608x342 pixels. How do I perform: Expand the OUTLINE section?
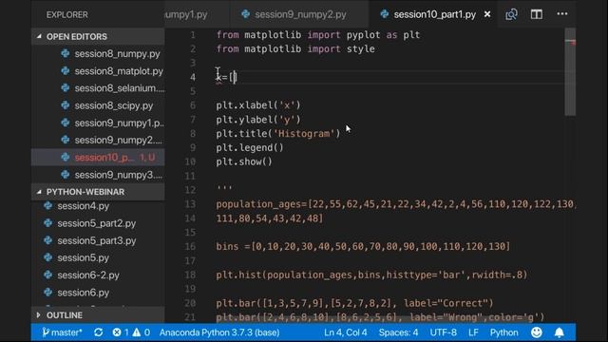point(98,314)
